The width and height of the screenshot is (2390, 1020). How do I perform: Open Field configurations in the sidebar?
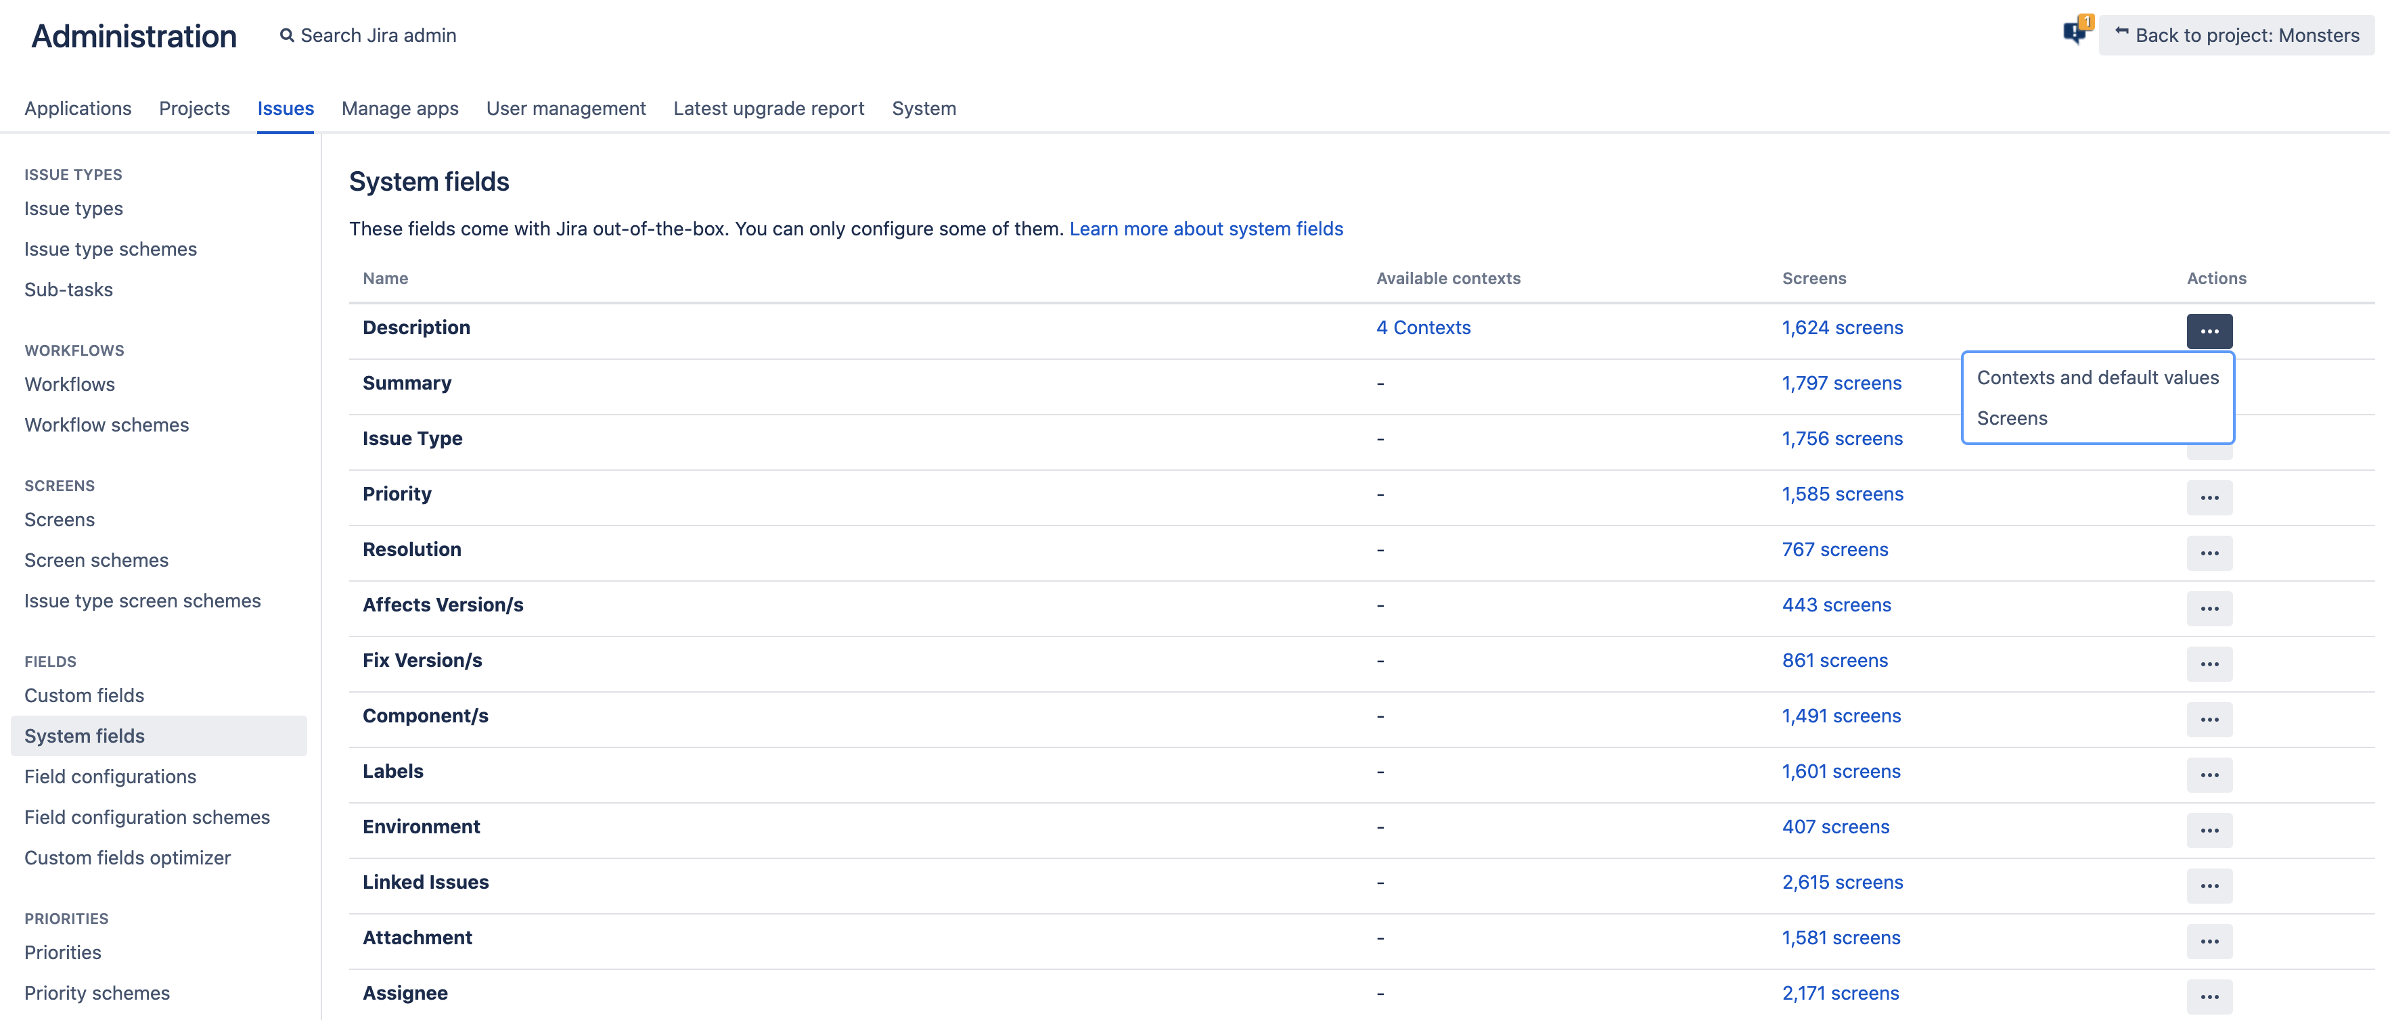(x=110, y=777)
